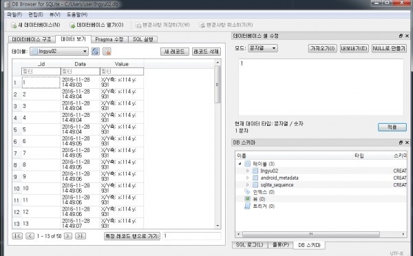Close the 데이터베이스 셀 수정 panel

pyautogui.click(x=407, y=36)
